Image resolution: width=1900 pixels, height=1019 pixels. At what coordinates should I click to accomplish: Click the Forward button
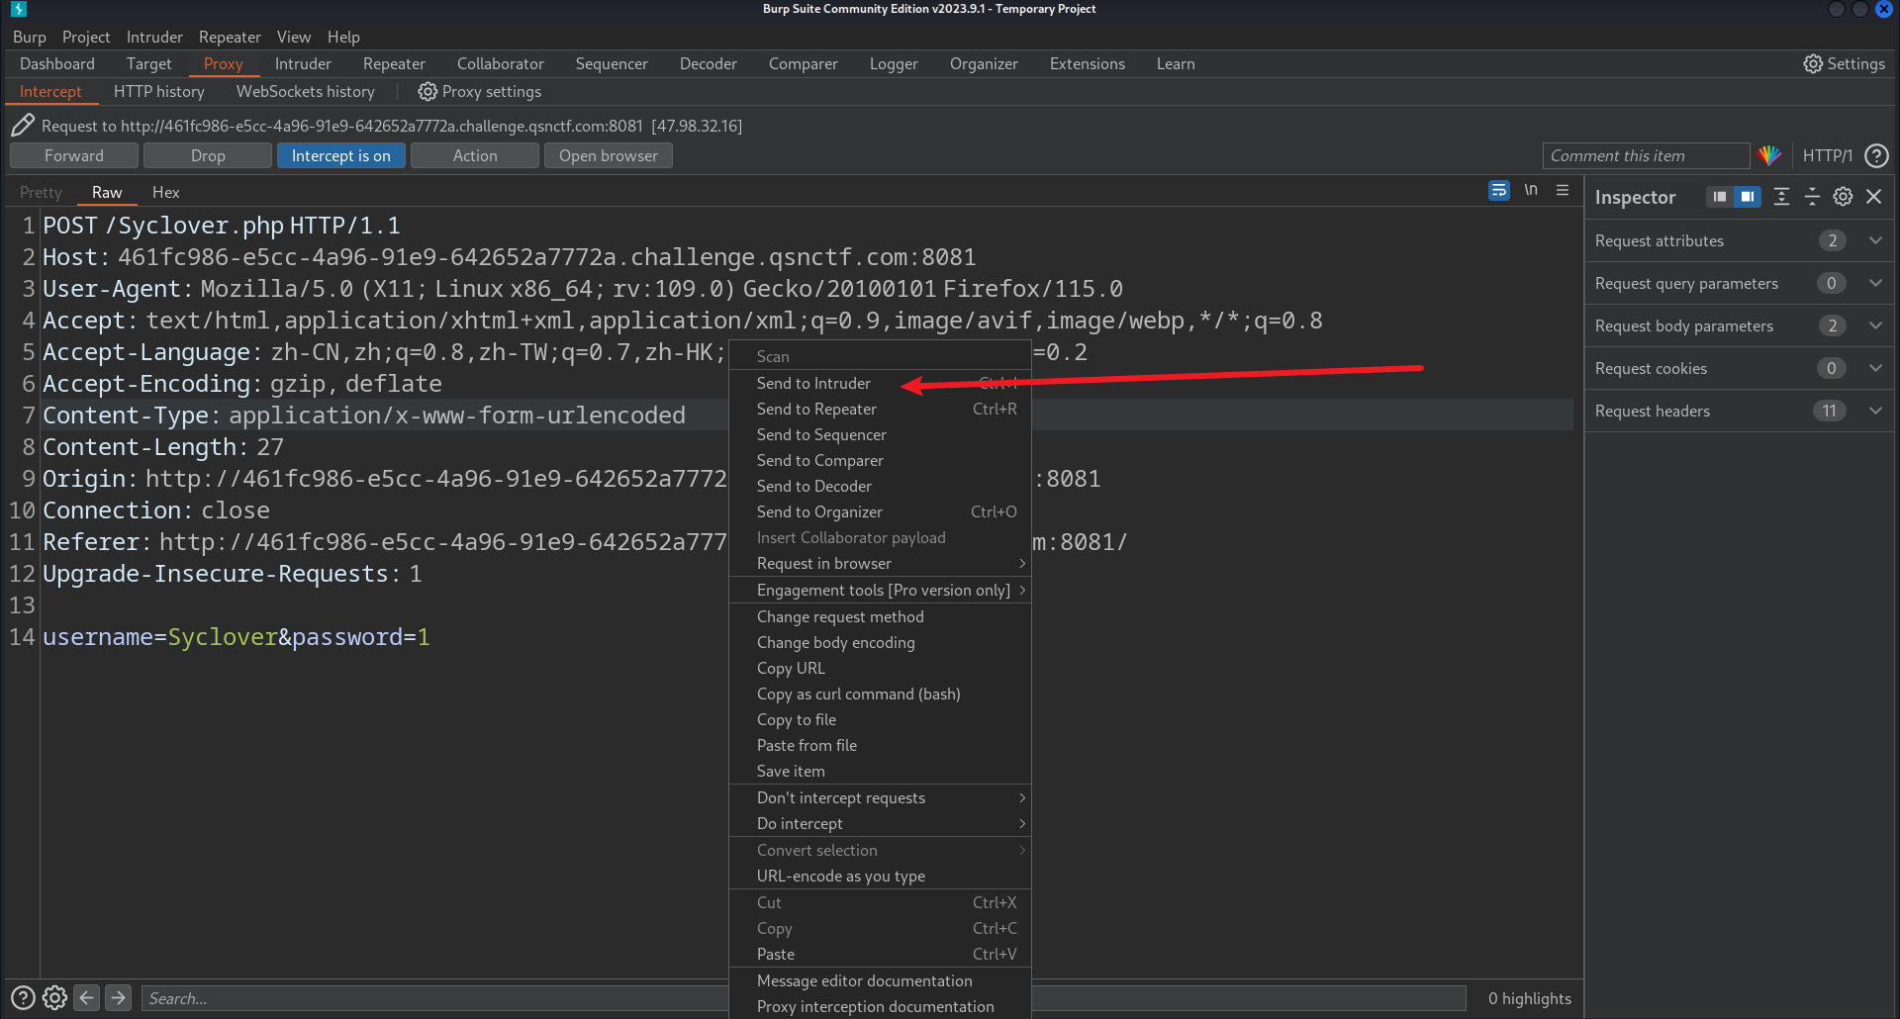[73, 155]
